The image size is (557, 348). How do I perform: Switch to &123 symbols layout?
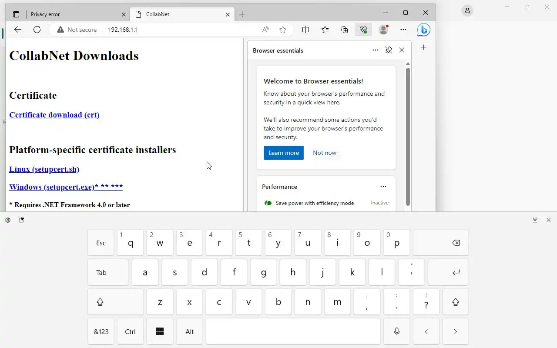click(x=101, y=331)
